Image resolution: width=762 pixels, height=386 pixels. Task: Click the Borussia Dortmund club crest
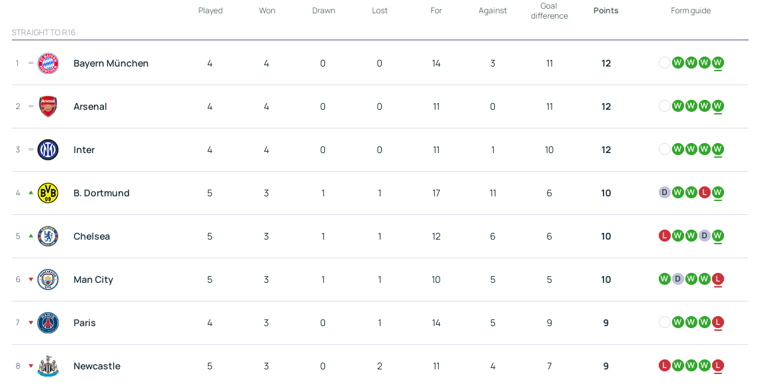point(48,193)
